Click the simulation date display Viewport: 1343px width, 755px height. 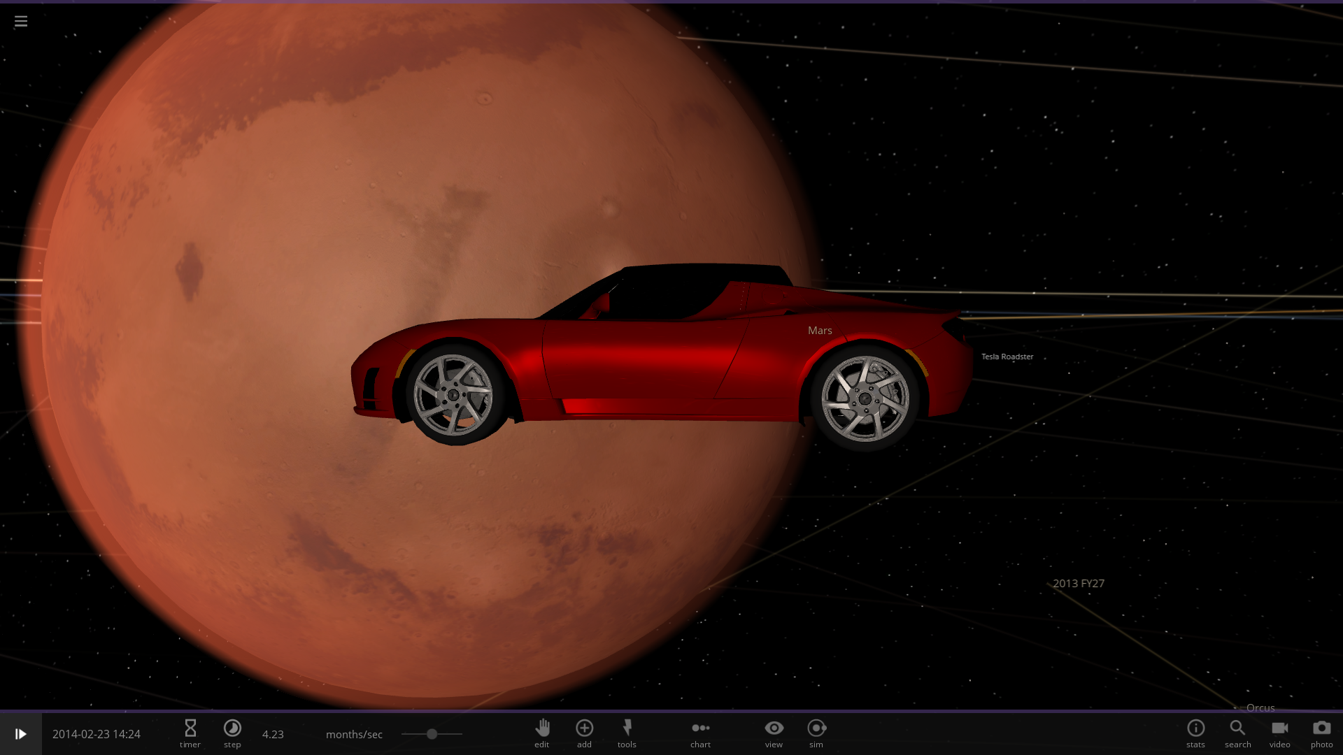click(97, 734)
